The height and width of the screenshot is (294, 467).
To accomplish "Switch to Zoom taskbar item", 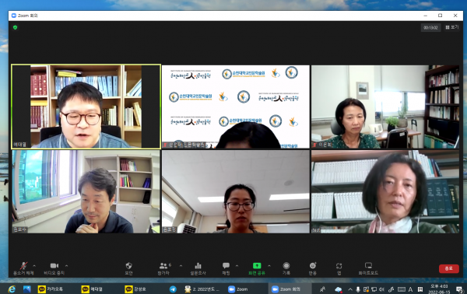I will click(x=238, y=289).
